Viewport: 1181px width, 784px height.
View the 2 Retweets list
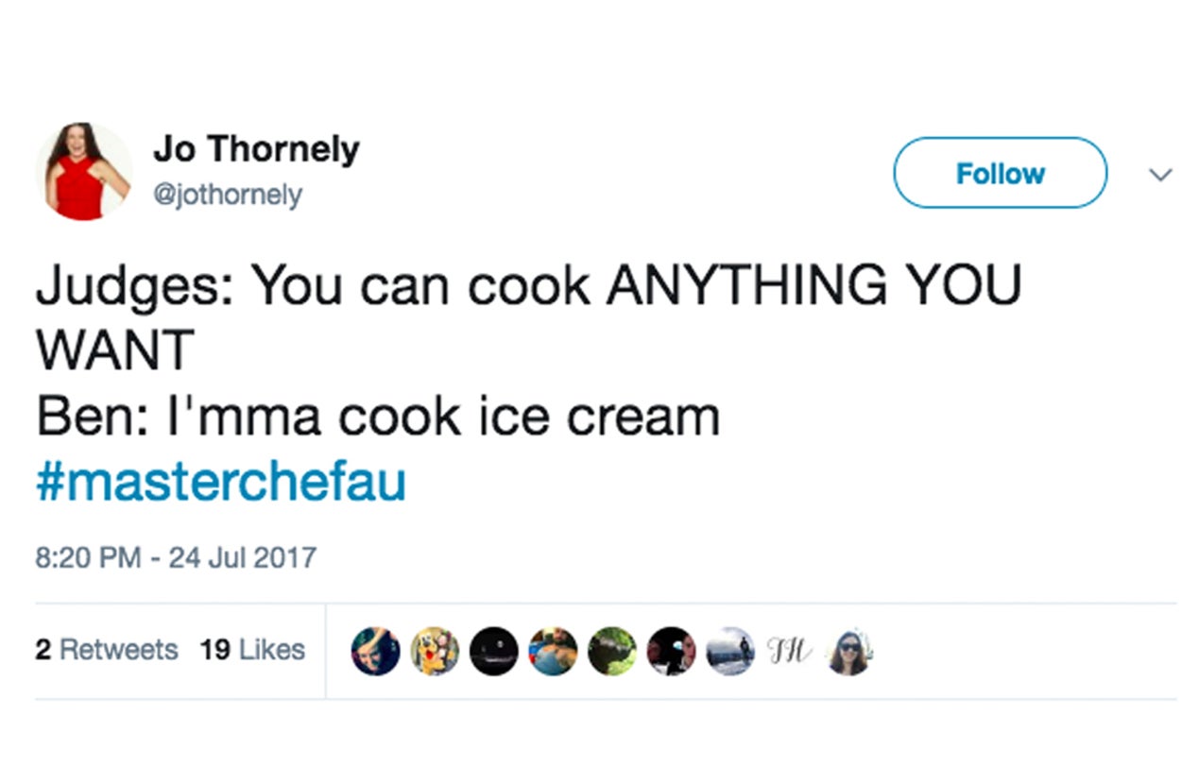[x=107, y=650]
